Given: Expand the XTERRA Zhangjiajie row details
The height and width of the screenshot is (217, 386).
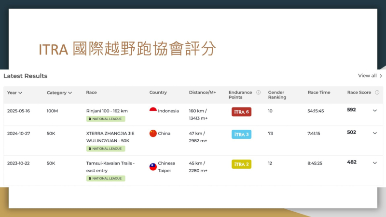Looking at the screenshot, I should point(374,133).
